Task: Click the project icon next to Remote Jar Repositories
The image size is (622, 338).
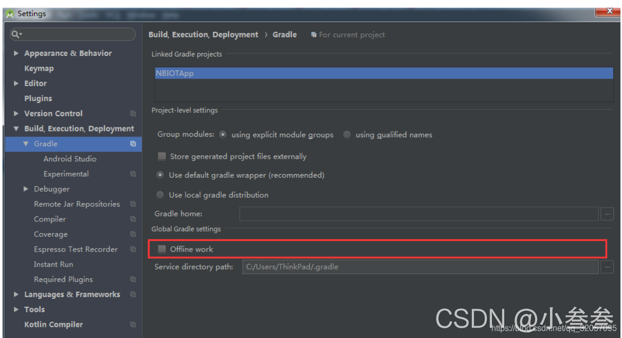Action: (133, 204)
